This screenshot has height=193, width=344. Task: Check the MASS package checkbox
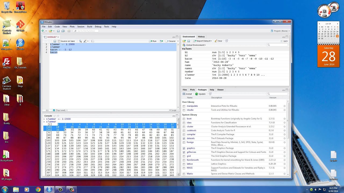click(x=184, y=168)
